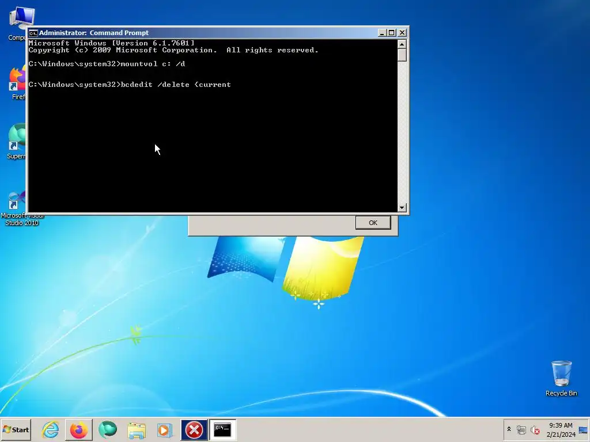Open the green globe browser taskbar icon
The width and height of the screenshot is (590, 442).
click(x=108, y=429)
